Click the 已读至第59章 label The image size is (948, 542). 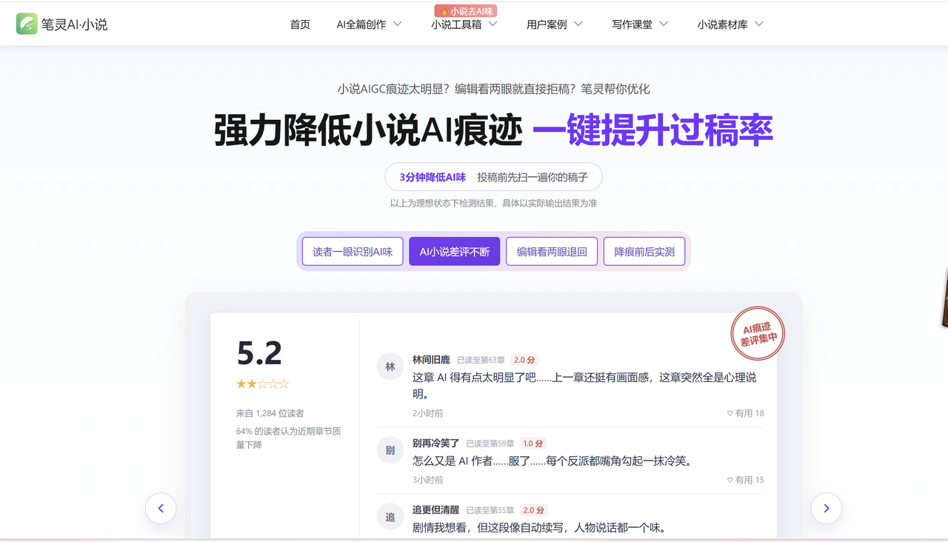point(490,444)
